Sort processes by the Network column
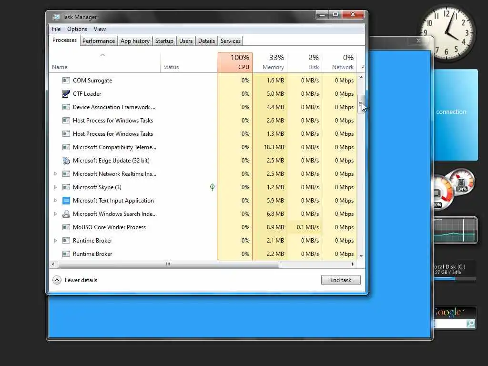 click(x=340, y=62)
